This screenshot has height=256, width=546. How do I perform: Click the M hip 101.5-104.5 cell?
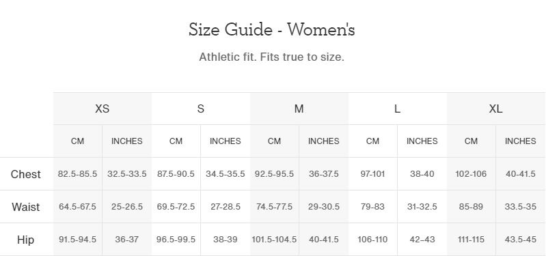click(275, 240)
